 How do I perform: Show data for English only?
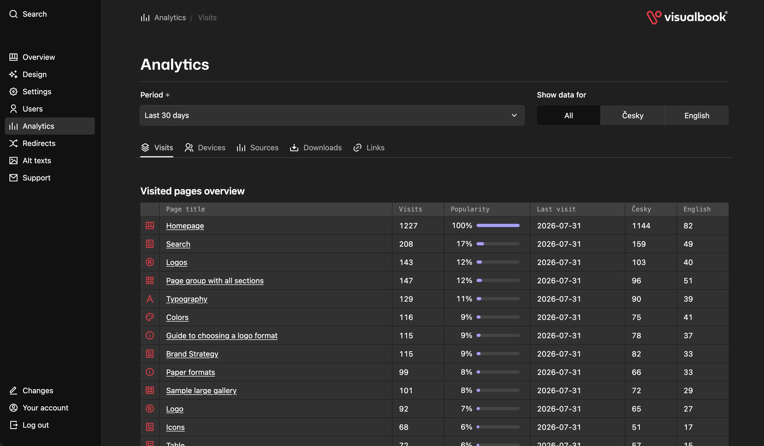(697, 115)
